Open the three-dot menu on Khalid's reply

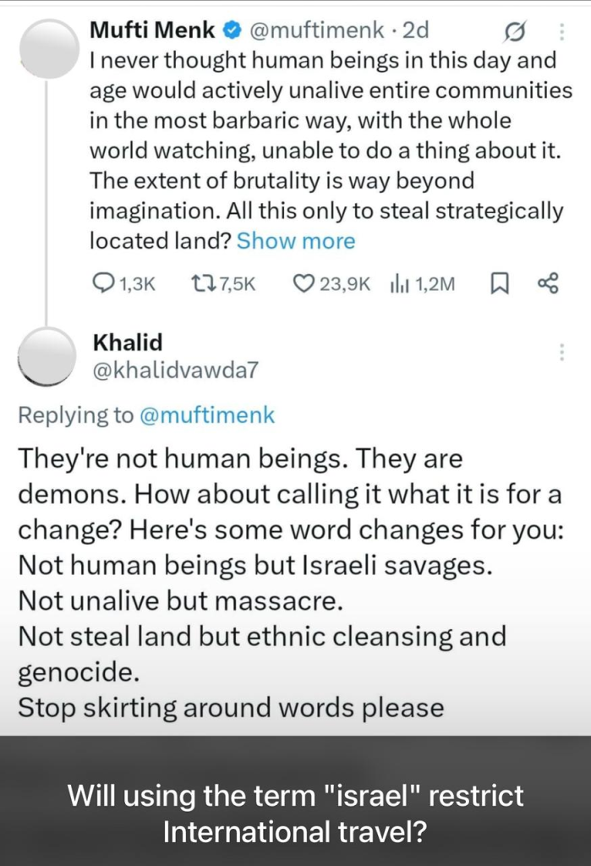(x=561, y=354)
